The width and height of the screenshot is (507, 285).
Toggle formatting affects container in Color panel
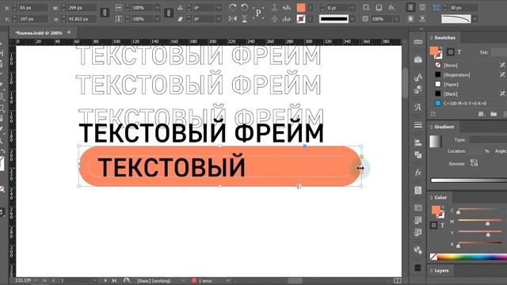(433, 225)
